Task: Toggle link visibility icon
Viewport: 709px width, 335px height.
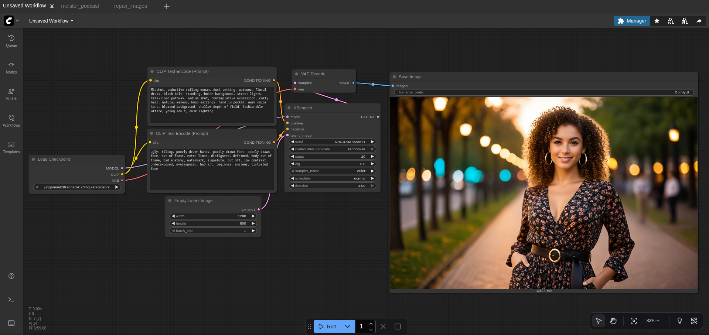Action: pos(694,321)
